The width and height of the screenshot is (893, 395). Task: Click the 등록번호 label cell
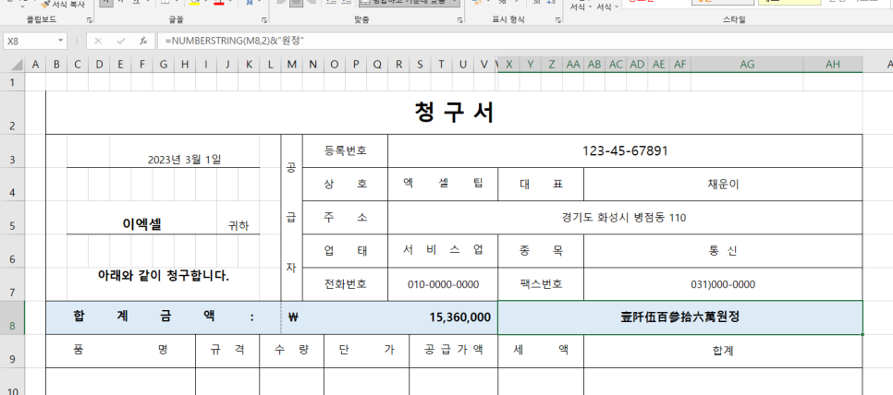pos(345,151)
